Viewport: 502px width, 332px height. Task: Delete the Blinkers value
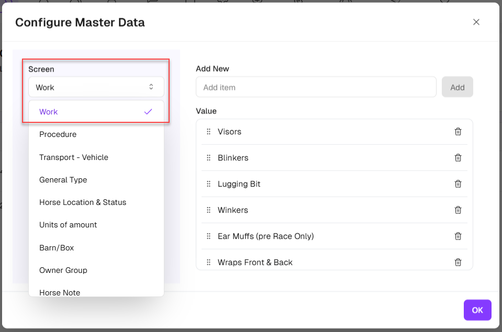[x=458, y=158]
